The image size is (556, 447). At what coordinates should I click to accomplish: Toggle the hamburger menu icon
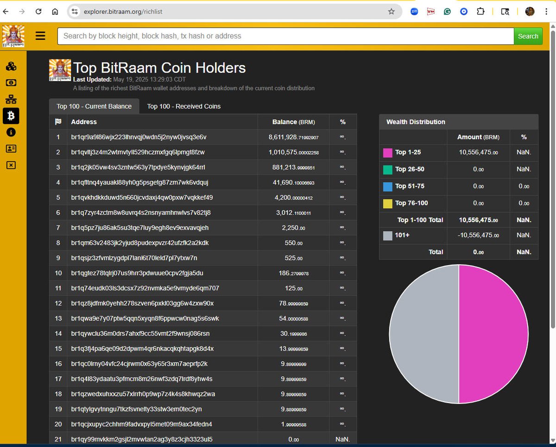click(40, 36)
